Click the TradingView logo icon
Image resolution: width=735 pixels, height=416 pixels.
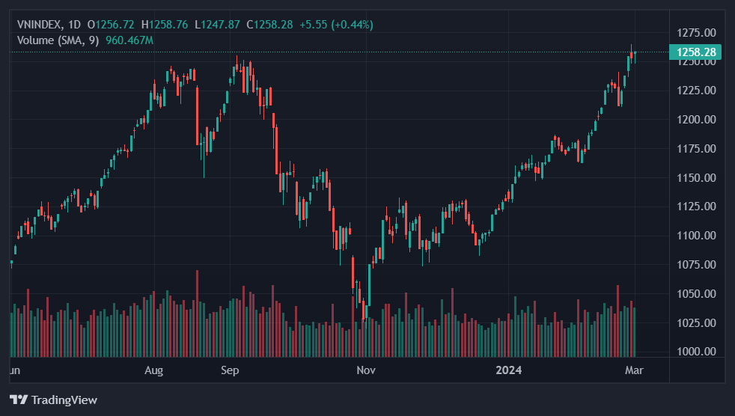pos(19,400)
